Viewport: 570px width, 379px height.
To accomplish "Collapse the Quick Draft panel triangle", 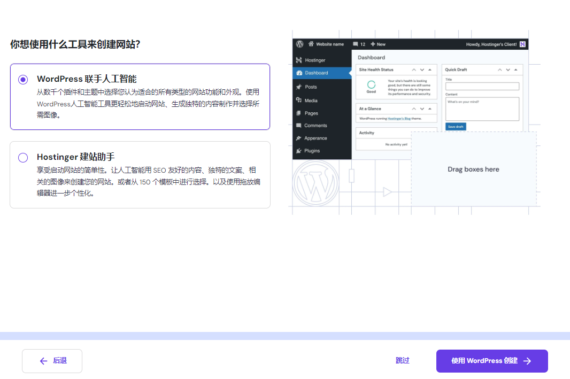I will pyautogui.click(x=515, y=70).
